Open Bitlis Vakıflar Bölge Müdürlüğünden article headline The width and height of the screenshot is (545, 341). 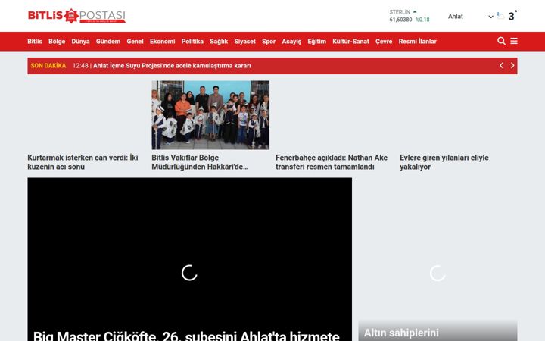point(200,162)
